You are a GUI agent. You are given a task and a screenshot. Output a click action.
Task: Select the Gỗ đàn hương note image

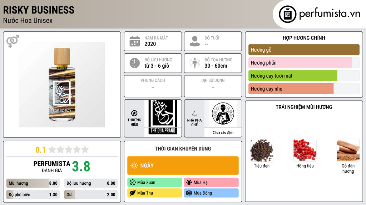point(348,151)
